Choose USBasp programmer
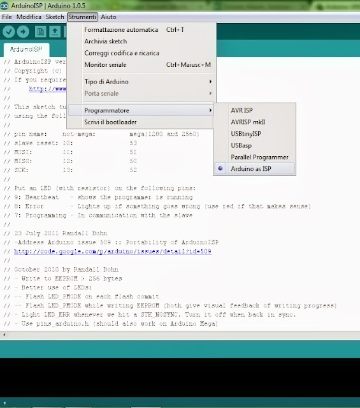360x408 pixels. pos(255,145)
